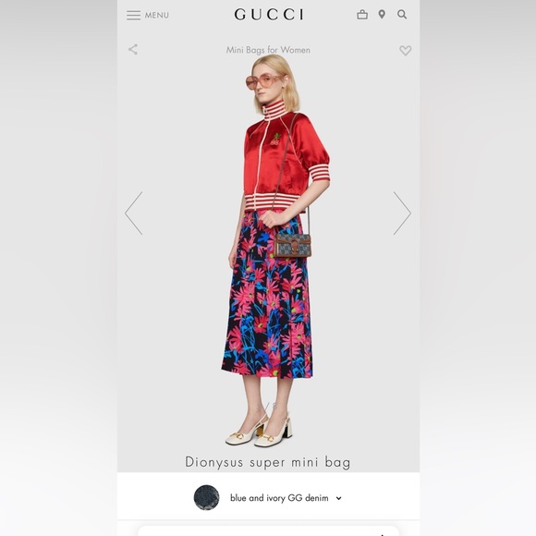
Task: Click the MENU label
Action: tap(156, 16)
